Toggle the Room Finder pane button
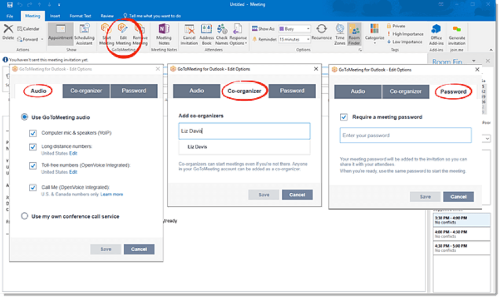The image size is (499, 297). click(354, 34)
